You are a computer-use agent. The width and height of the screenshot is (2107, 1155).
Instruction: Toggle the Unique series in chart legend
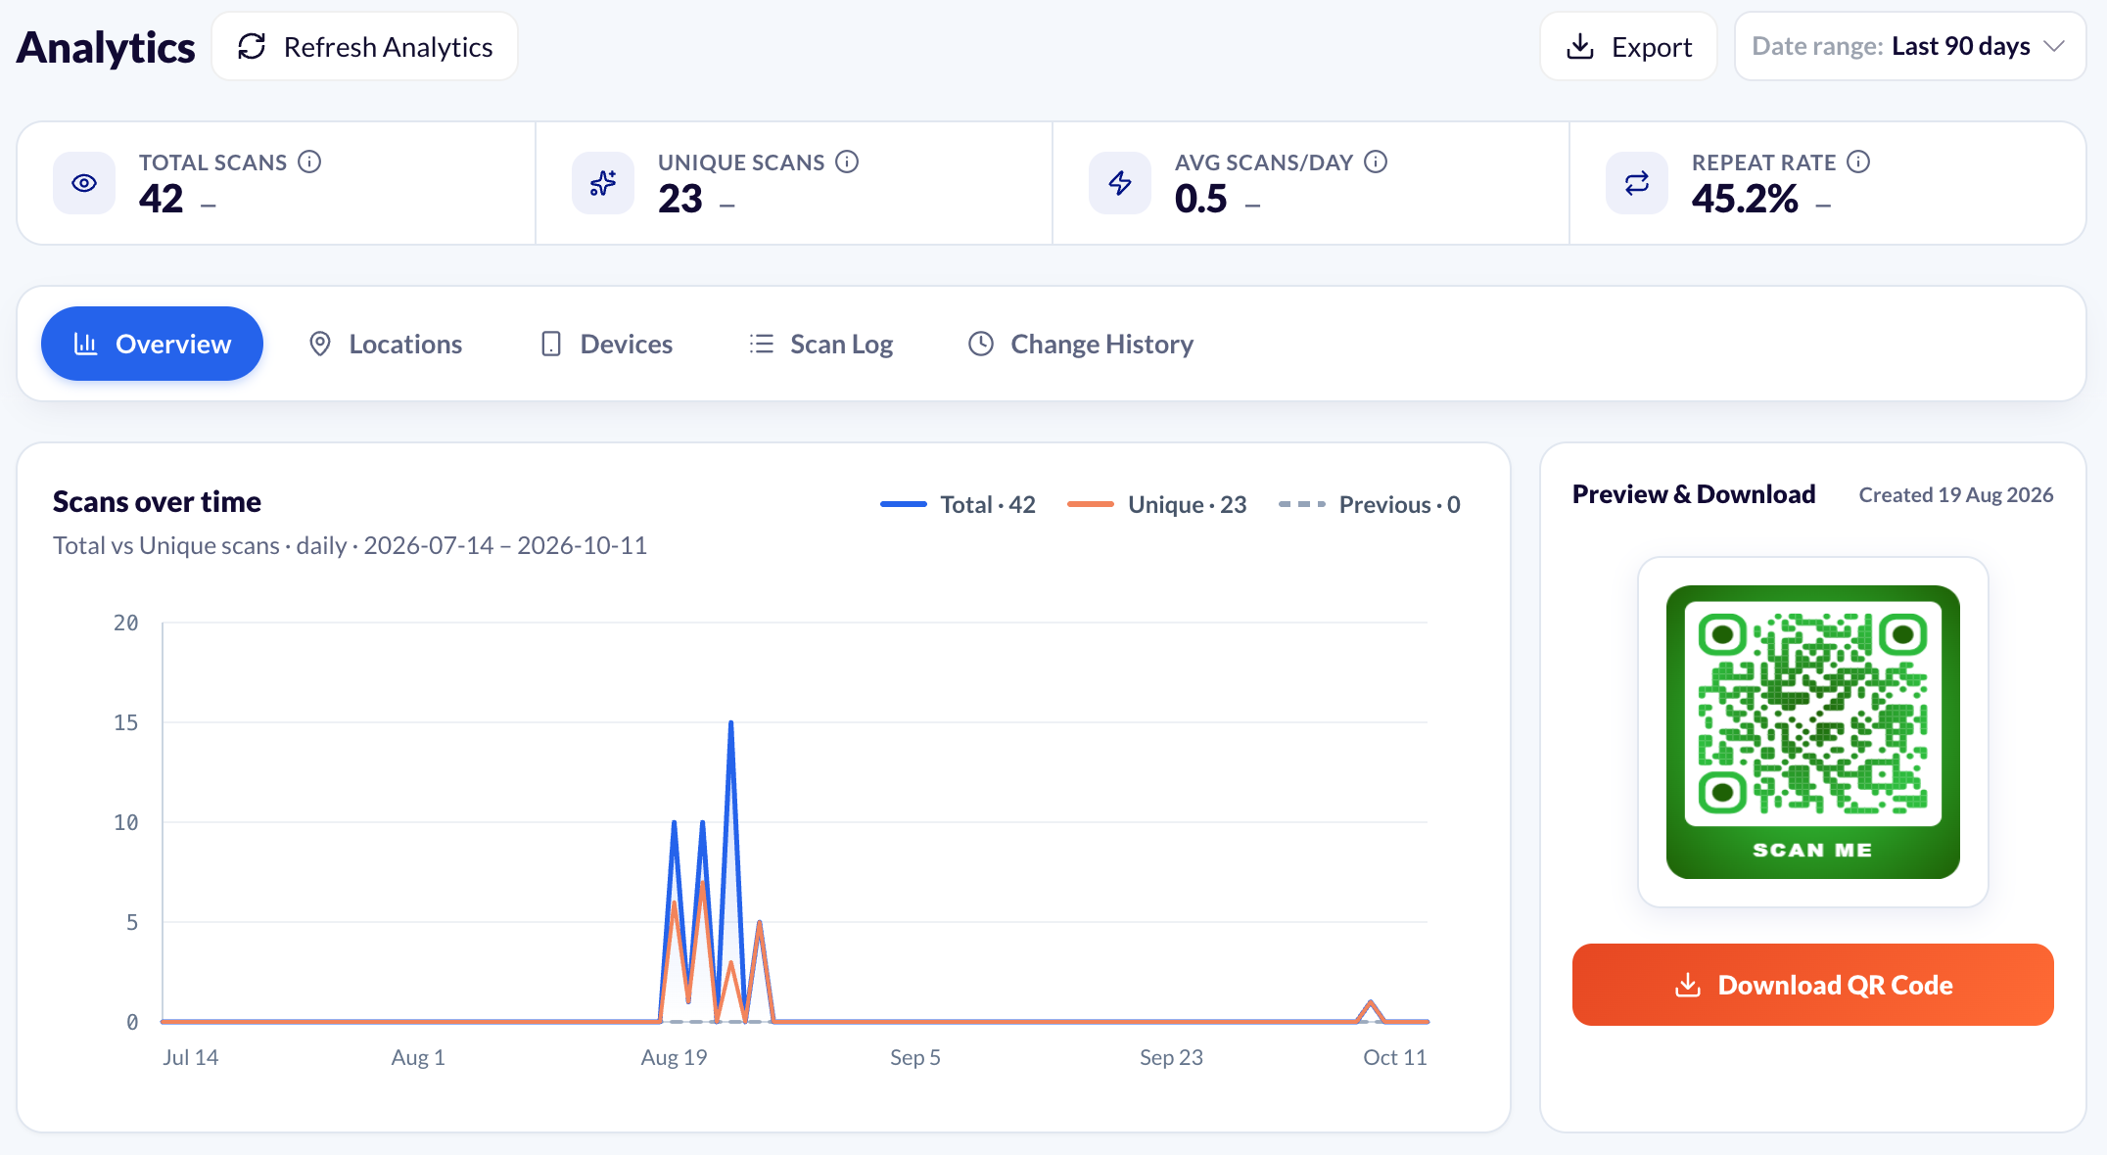[1156, 504]
